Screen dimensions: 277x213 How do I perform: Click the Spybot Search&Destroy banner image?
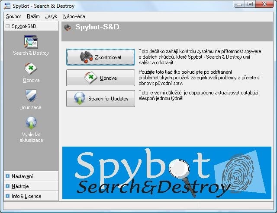(x=167, y=173)
